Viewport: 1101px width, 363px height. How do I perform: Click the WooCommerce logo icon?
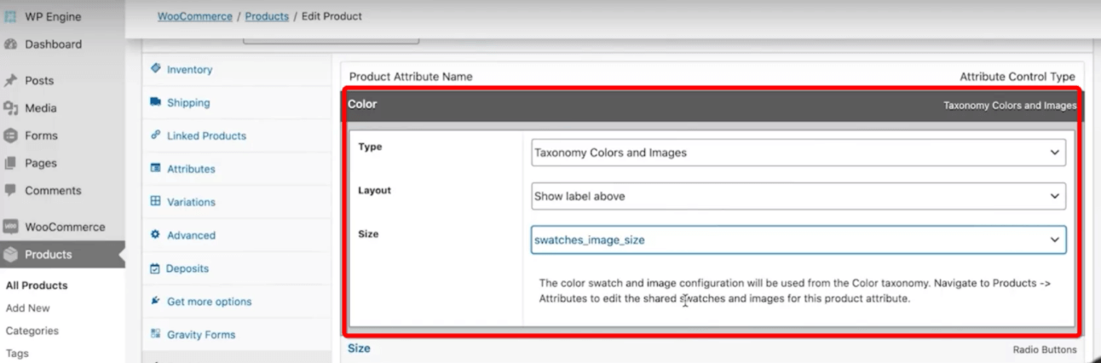coord(10,227)
